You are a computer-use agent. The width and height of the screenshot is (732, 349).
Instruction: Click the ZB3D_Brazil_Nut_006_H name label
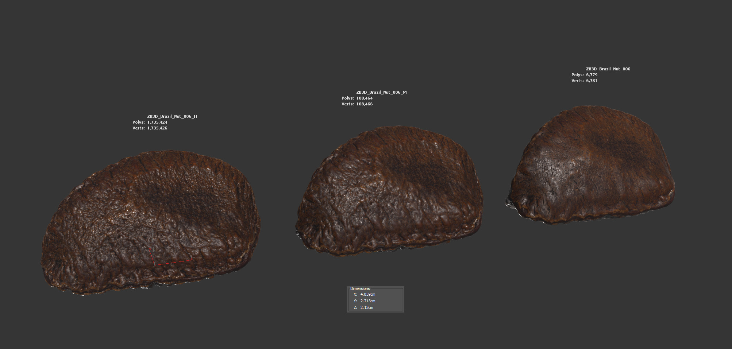tap(172, 116)
